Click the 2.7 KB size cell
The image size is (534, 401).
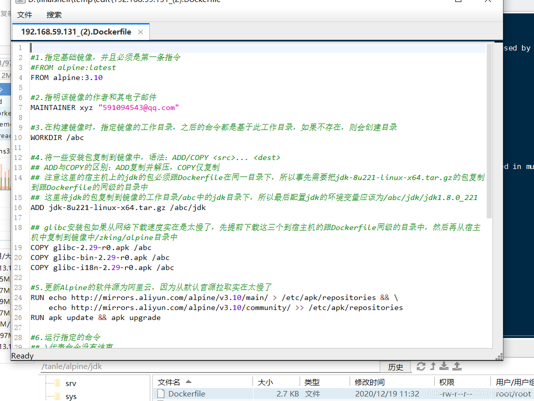click(288, 393)
